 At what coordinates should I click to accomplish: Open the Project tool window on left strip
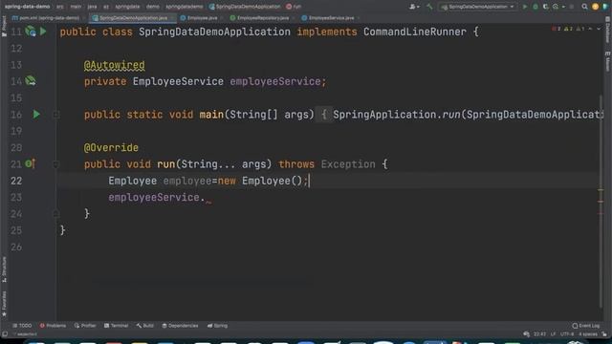4,27
